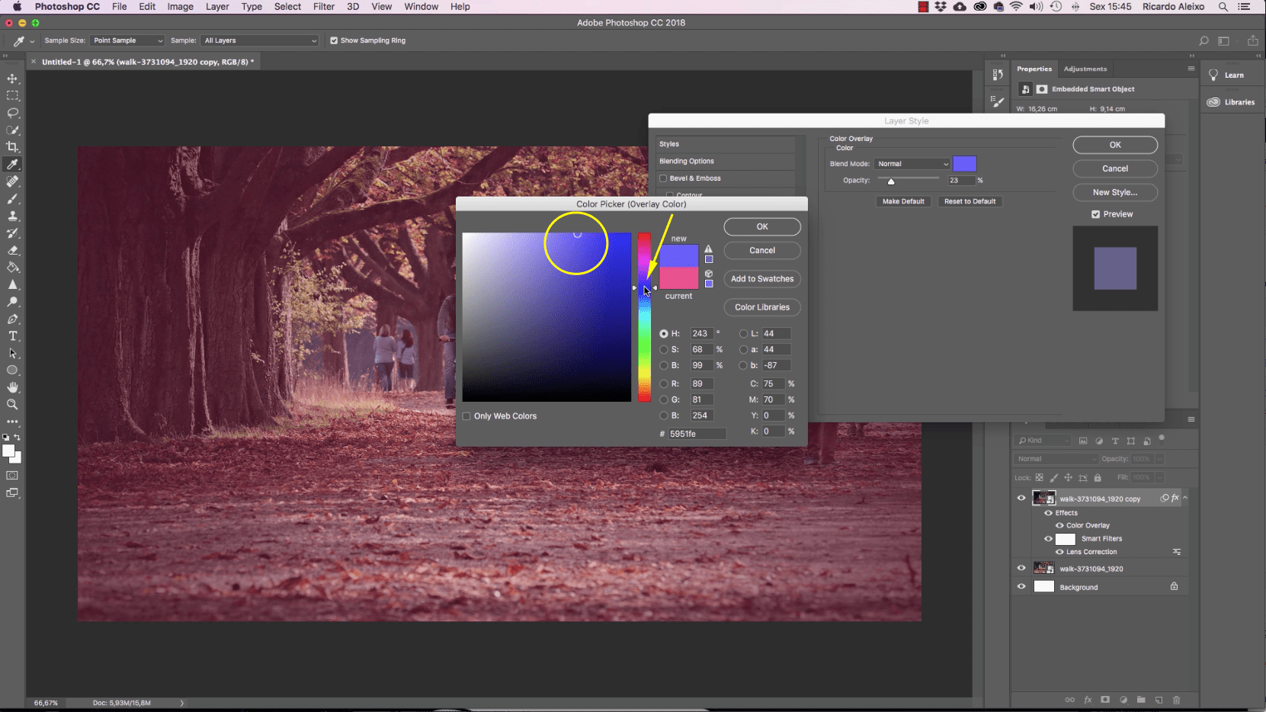Open the search icon in options bar
The image size is (1266, 712).
tap(1204, 40)
